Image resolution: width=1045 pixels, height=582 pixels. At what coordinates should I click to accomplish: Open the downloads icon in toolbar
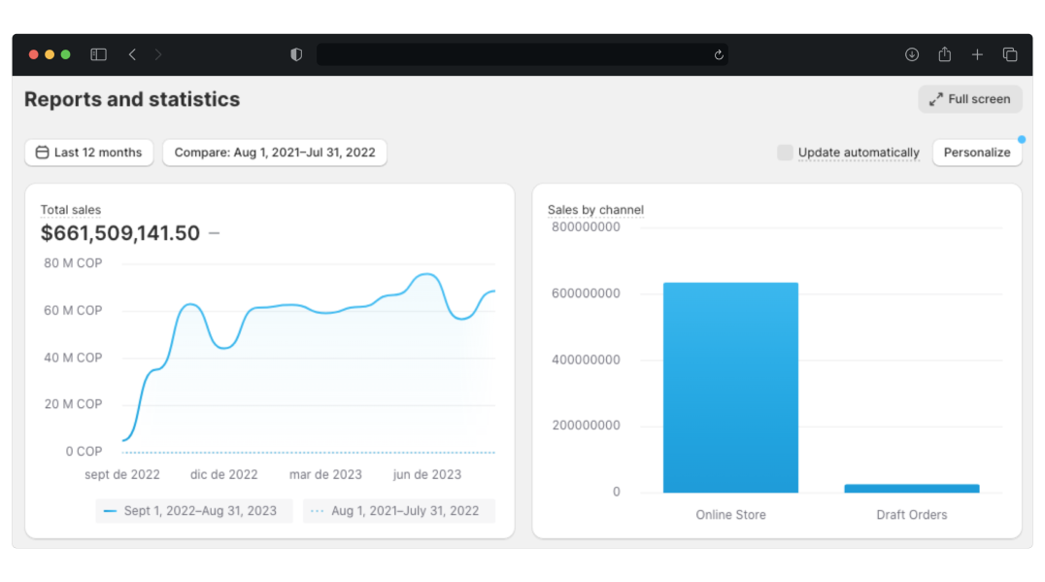911,54
